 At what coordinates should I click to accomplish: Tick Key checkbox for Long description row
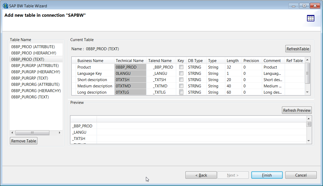pyautogui.click(x=181, y=92)
